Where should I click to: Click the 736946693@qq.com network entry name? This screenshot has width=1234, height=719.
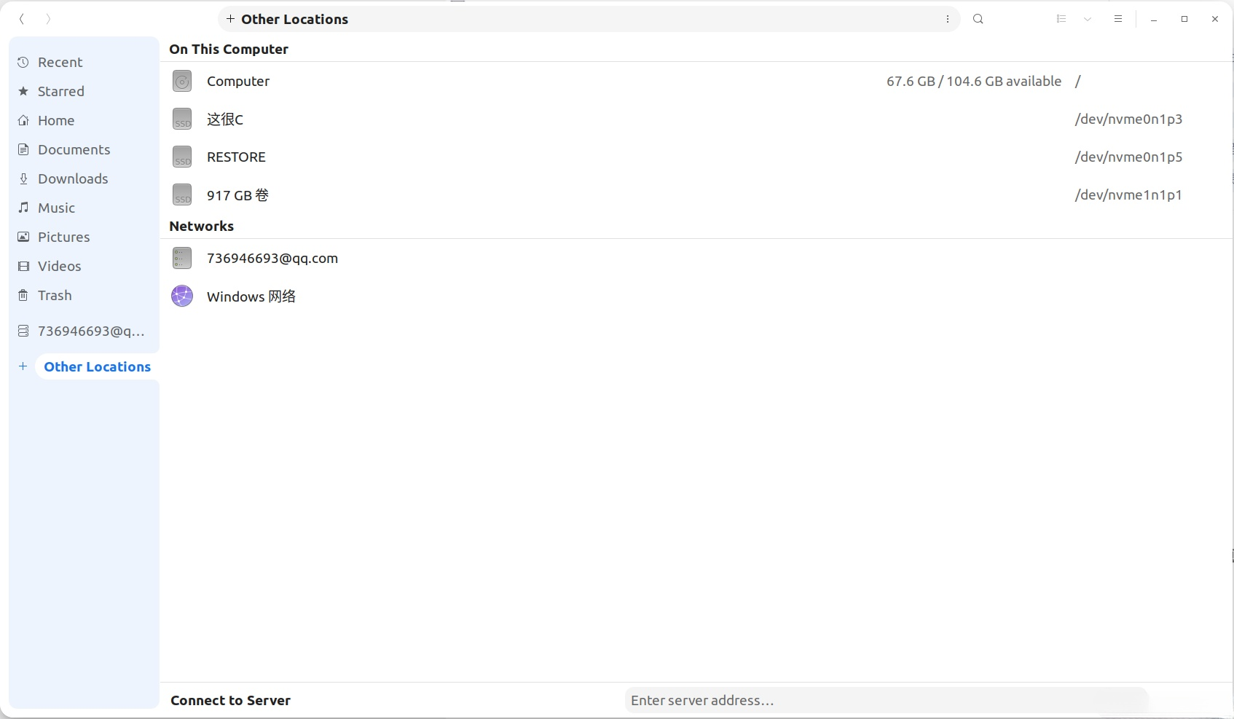(272, 259)
